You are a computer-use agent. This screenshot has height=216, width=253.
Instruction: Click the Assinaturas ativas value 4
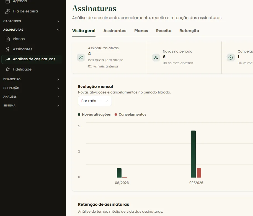[x=89, y=54]
